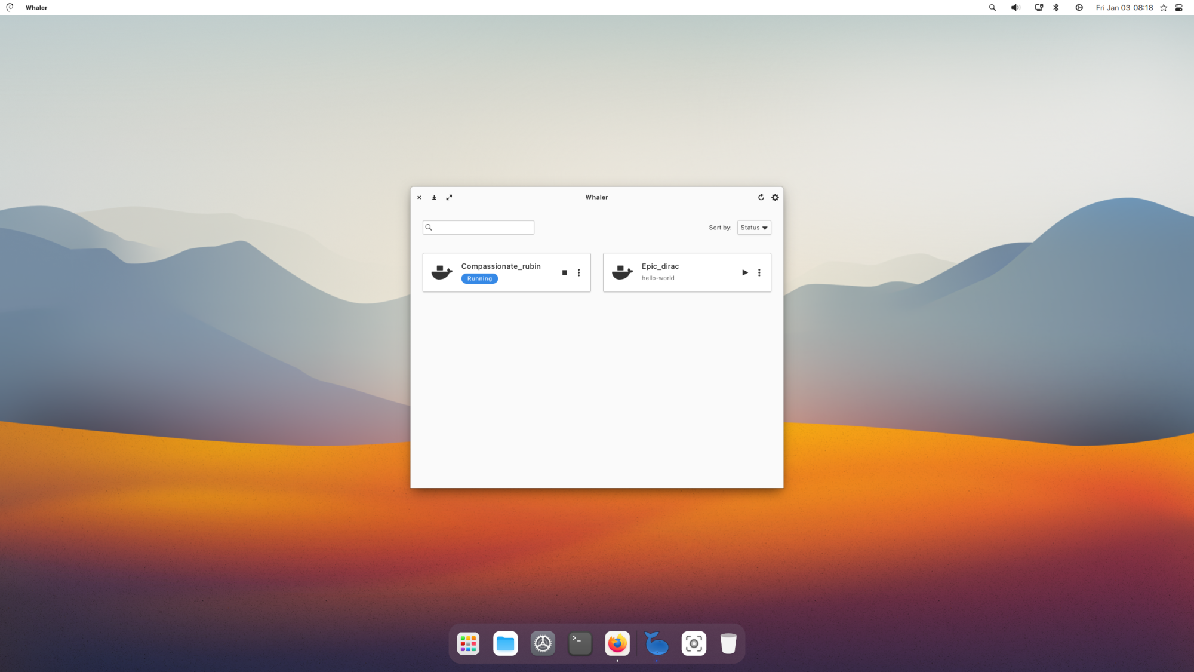Open Whaler settings gear
Viewport: 1194px width, 672px height.
point(775,197)
